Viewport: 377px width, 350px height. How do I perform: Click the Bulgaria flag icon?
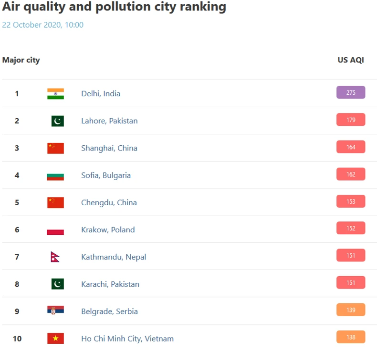tap(55, 176)
